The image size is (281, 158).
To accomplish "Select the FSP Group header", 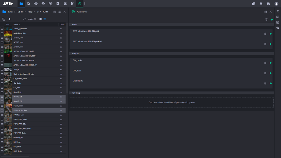I will (171, 93).
